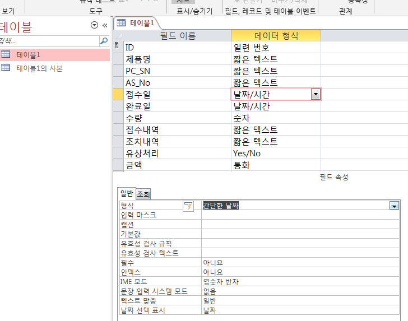Click the 문장 입력 시스템 모드 value 없음
Viewport: 408px width, 321px height.
(x=300, y=291)
